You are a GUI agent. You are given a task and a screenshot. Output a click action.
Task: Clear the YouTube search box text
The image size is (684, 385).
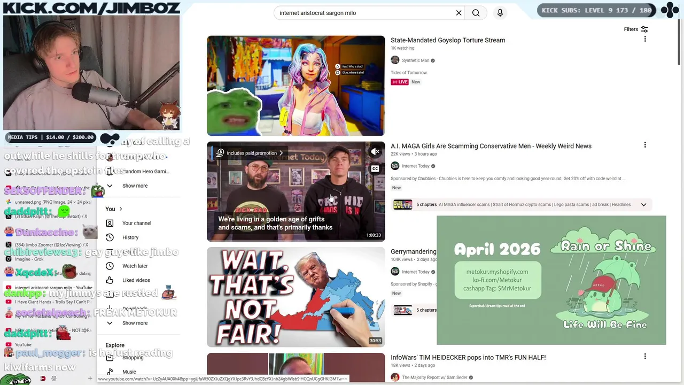[x=458, y=13]
